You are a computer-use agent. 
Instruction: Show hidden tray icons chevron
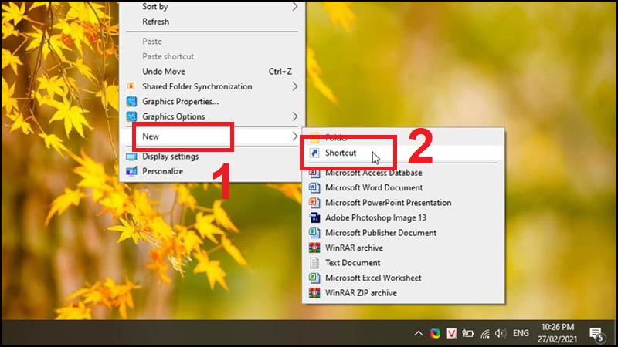point(418,334)
